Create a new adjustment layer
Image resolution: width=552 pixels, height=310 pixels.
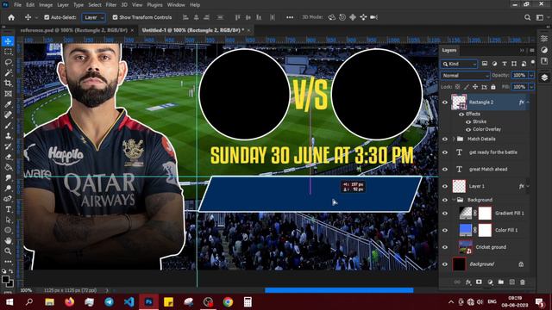(x=490, y=282)
